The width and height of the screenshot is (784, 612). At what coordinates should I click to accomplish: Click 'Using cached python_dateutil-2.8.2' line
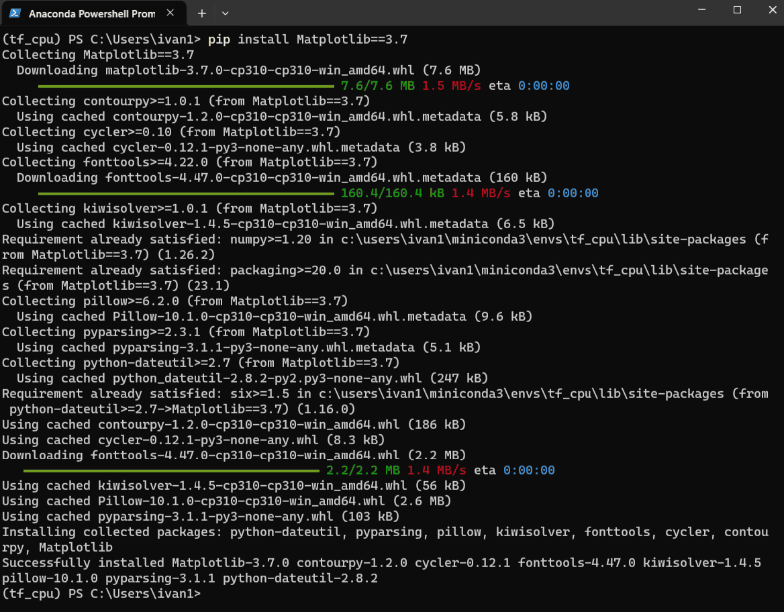tap(252, 378)
